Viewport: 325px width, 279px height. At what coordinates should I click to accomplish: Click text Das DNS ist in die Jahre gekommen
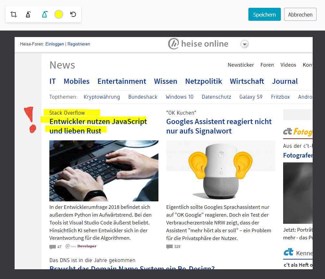pyautogui.click(x=92, y=260)
